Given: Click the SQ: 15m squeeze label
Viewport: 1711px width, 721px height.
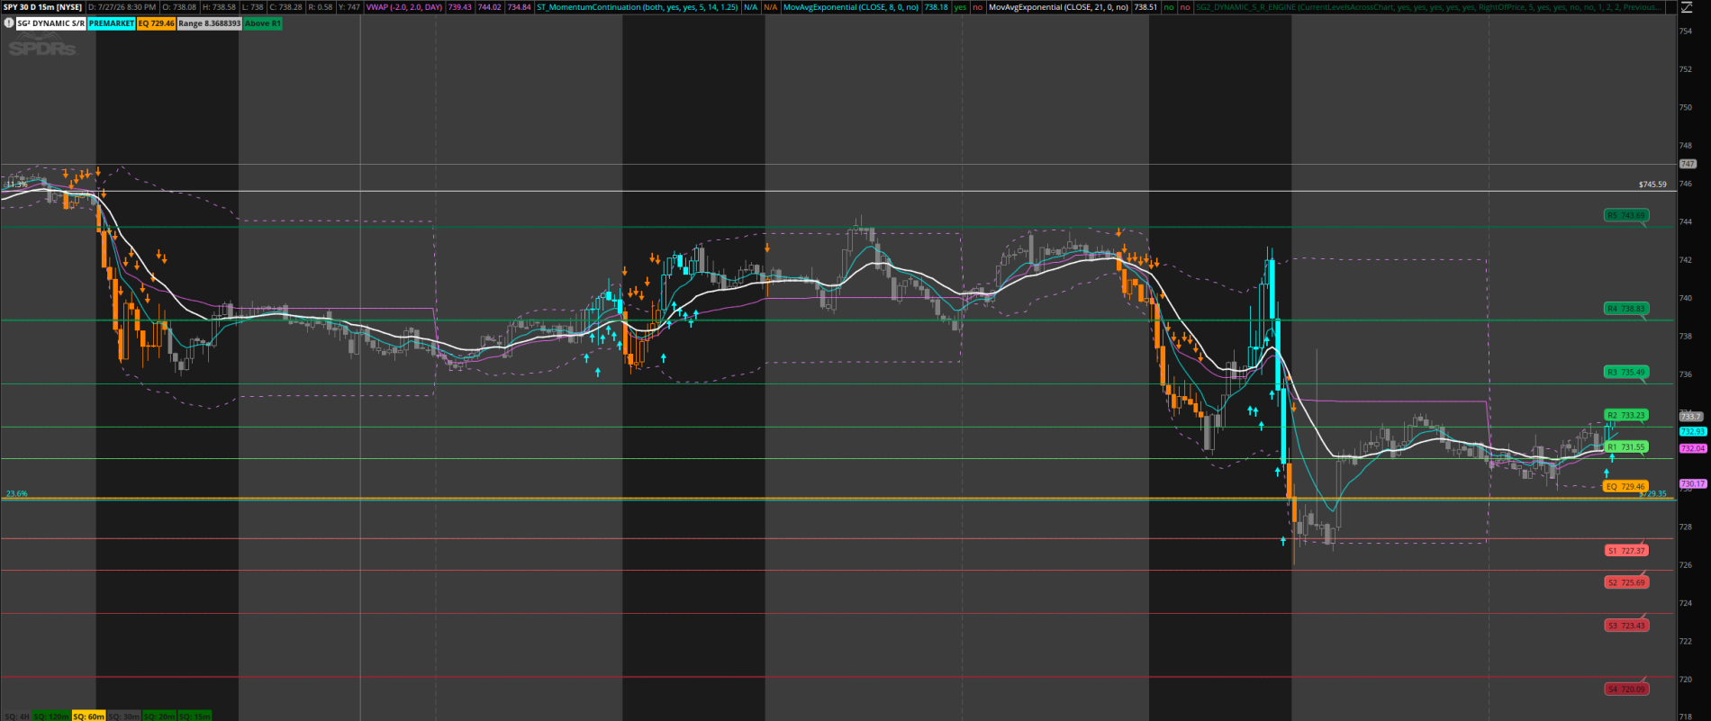Looking at the screenshot, I should point(195,716).
